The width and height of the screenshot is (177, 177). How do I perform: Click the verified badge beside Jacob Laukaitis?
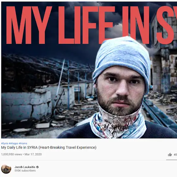[38, 167]
